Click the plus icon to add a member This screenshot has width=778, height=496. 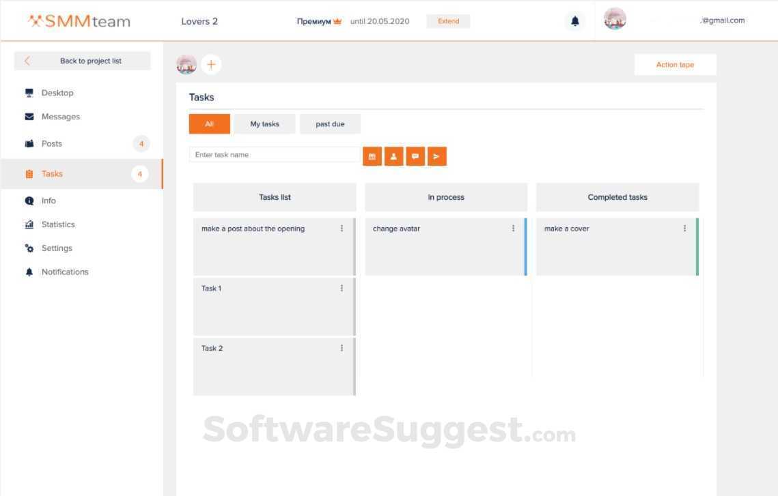pos(211,64)
